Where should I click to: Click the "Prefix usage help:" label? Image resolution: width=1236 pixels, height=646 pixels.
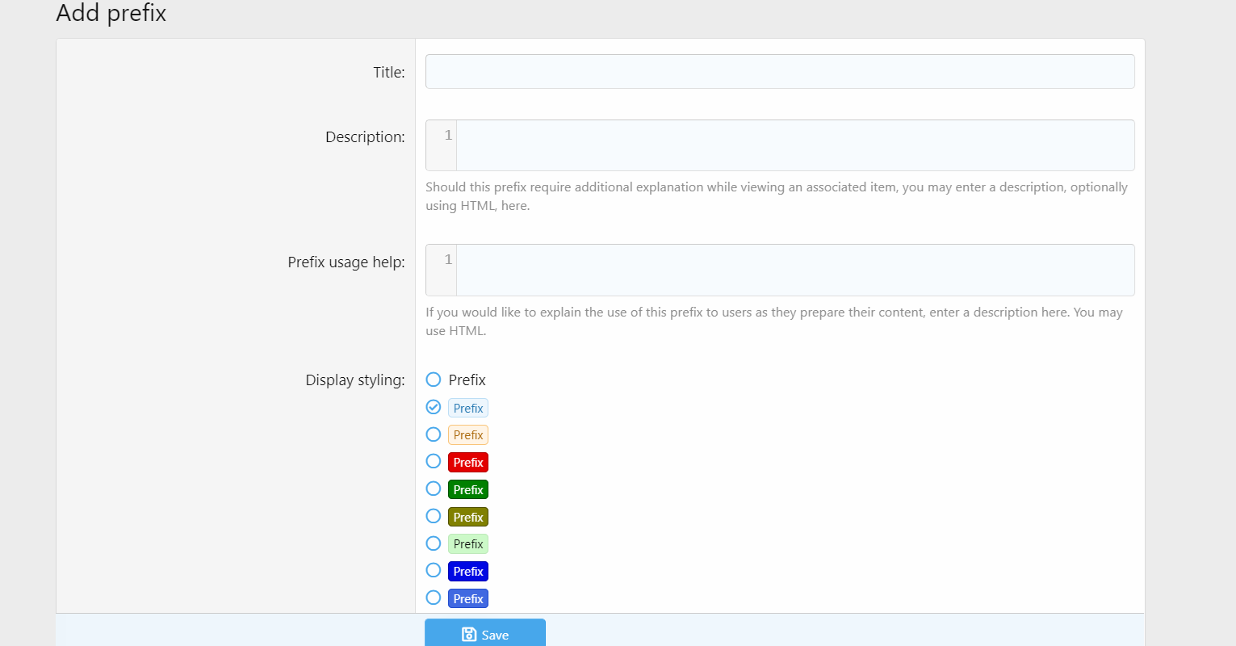[346, 262]
